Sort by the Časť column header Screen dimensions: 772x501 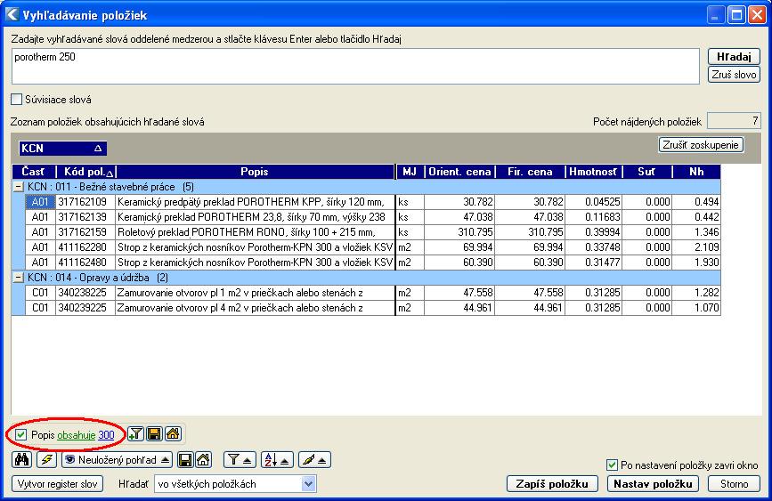[34, 172]
